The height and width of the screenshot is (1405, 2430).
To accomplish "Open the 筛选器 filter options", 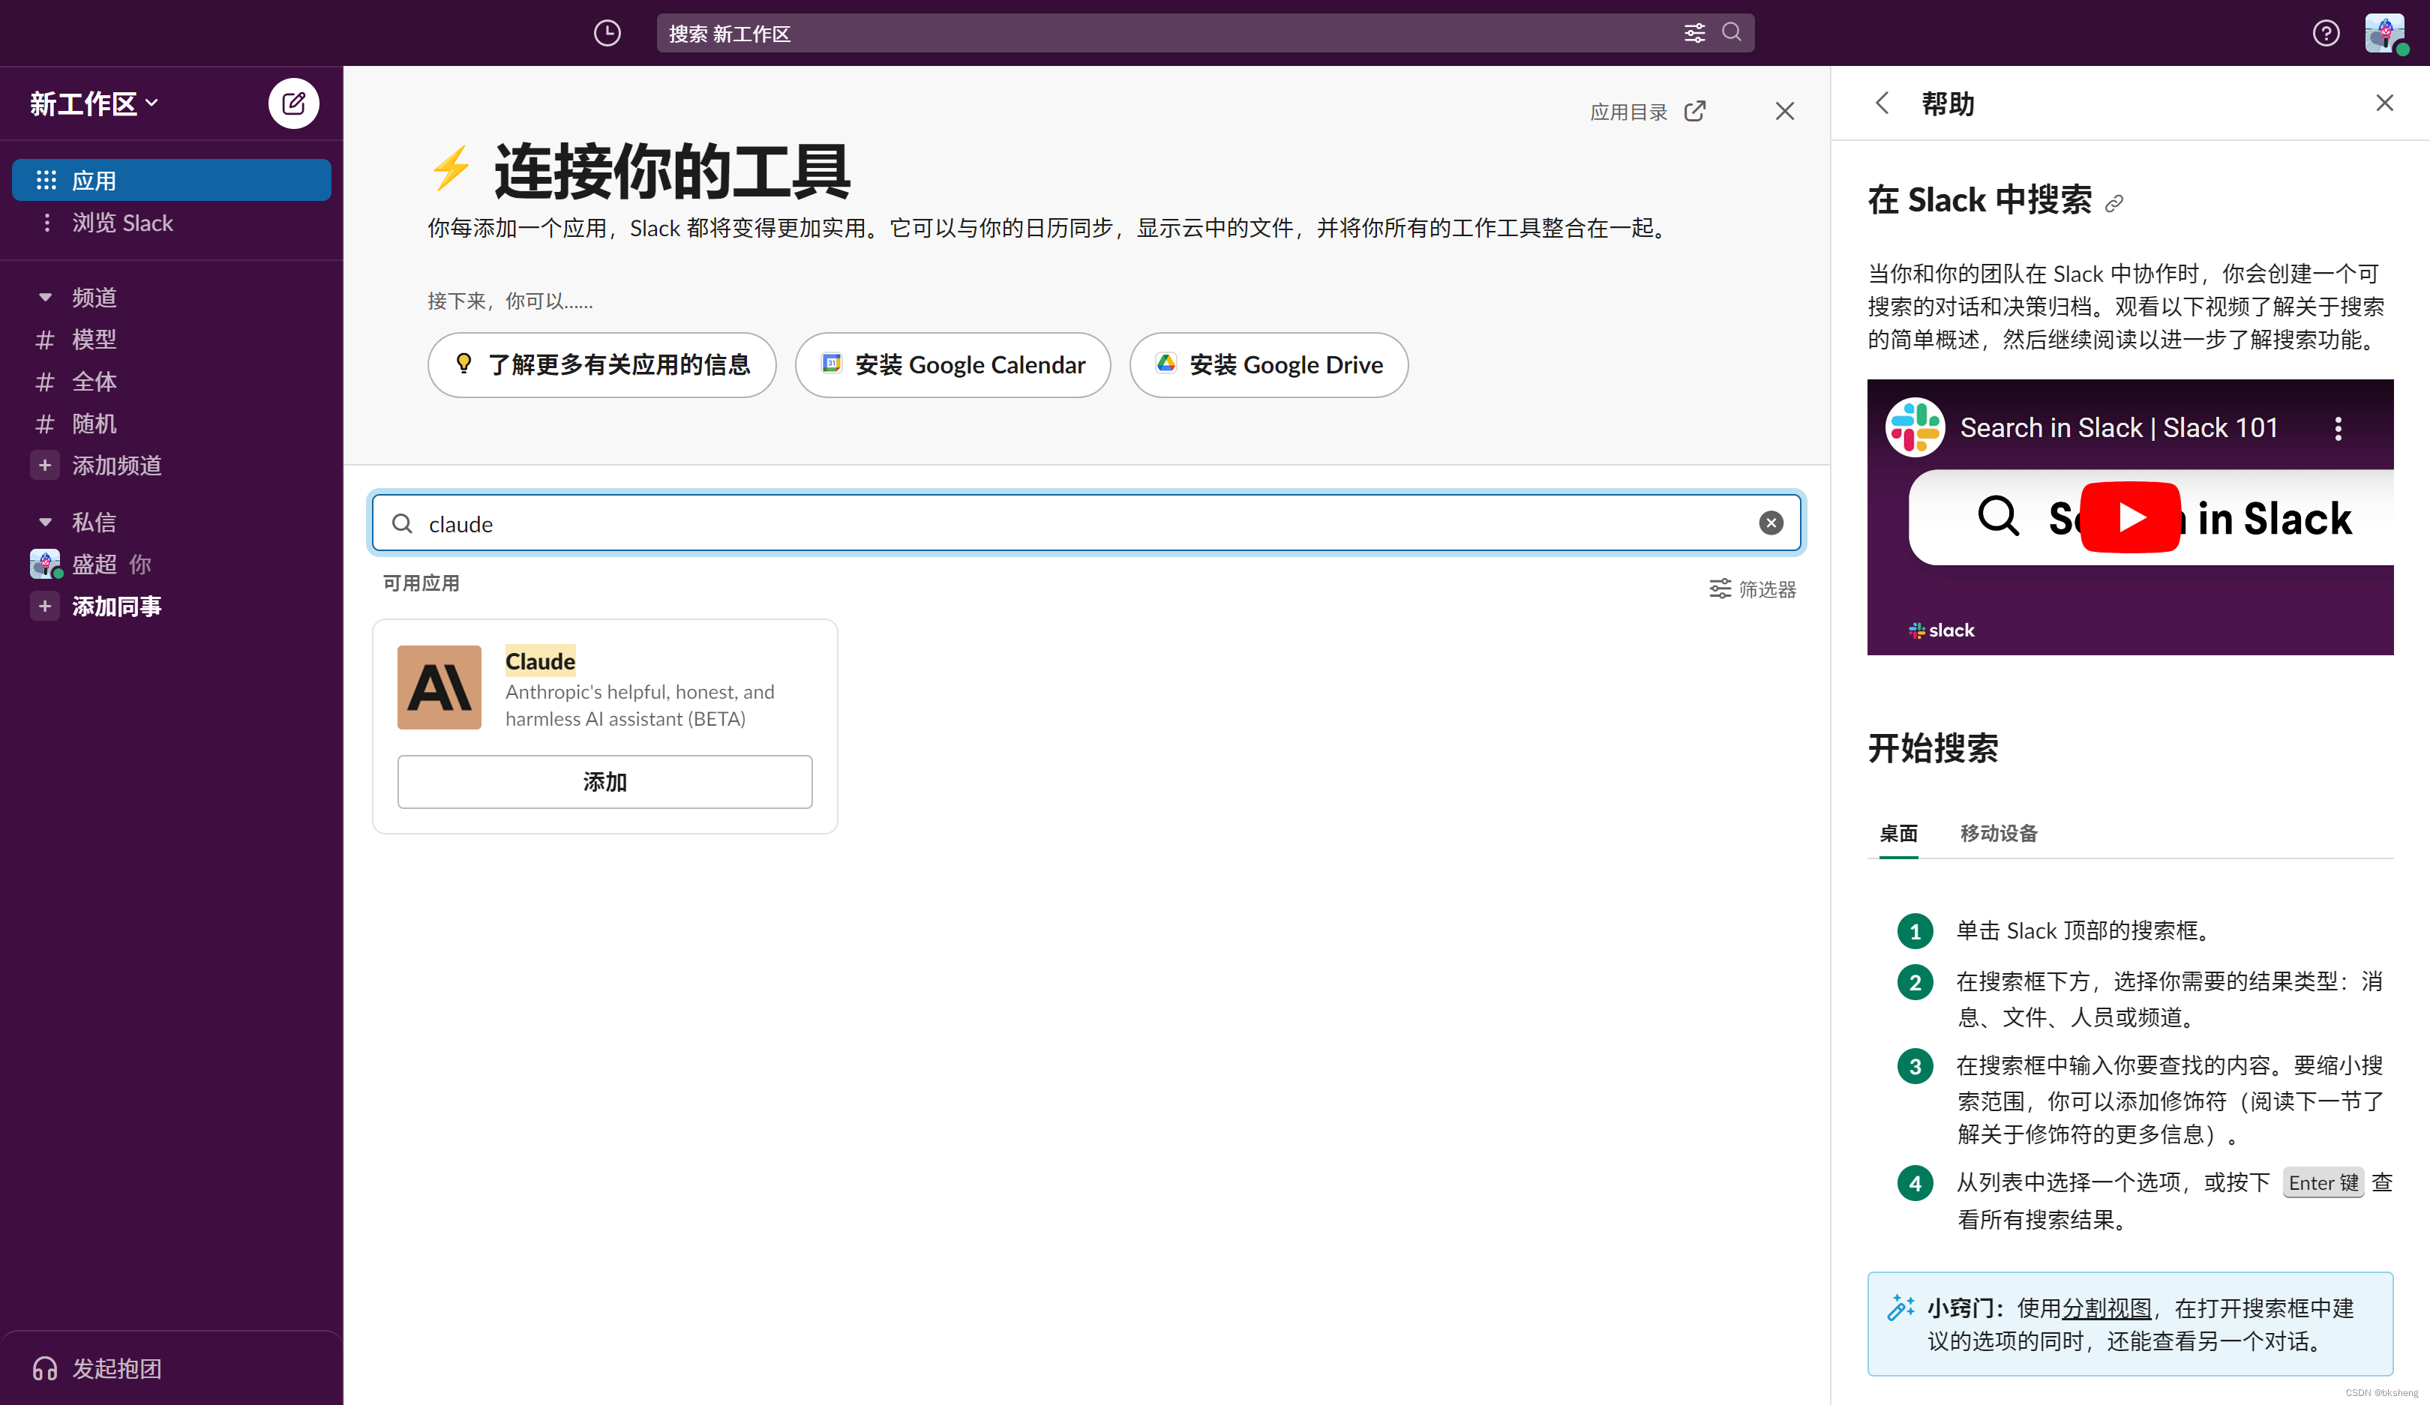I will (1752, 589).
